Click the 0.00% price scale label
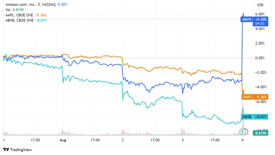Image resolution: width=275 pixels, height=155 pixels. [260, 58]
